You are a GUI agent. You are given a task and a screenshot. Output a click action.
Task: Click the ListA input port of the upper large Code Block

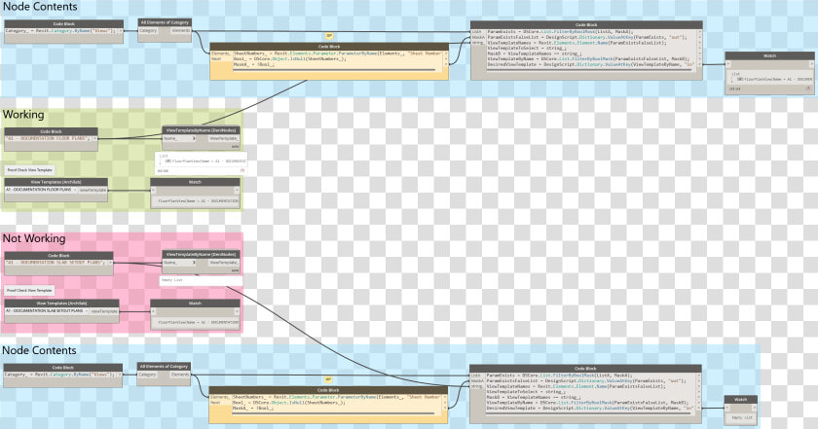(477, 32)
